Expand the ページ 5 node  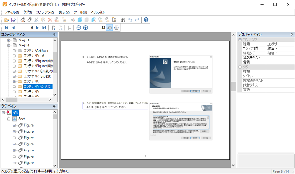pos(9,40)
